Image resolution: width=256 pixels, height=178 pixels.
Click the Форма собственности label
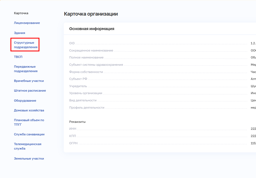coord(86,72)
